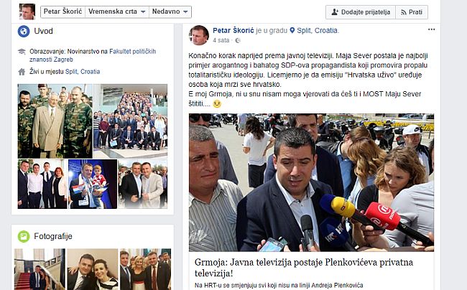This screenshot has width=467, height=290.
Task: Click the Prati follow button
Action: (x=412, y=12)
